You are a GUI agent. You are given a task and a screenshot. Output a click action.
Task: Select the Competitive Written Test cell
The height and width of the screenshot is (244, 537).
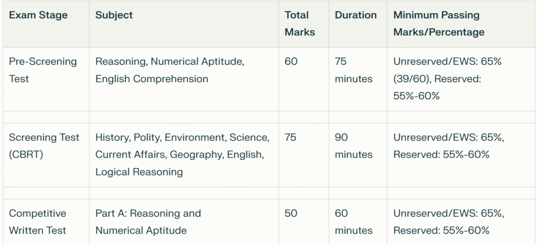tap(46, 221)
